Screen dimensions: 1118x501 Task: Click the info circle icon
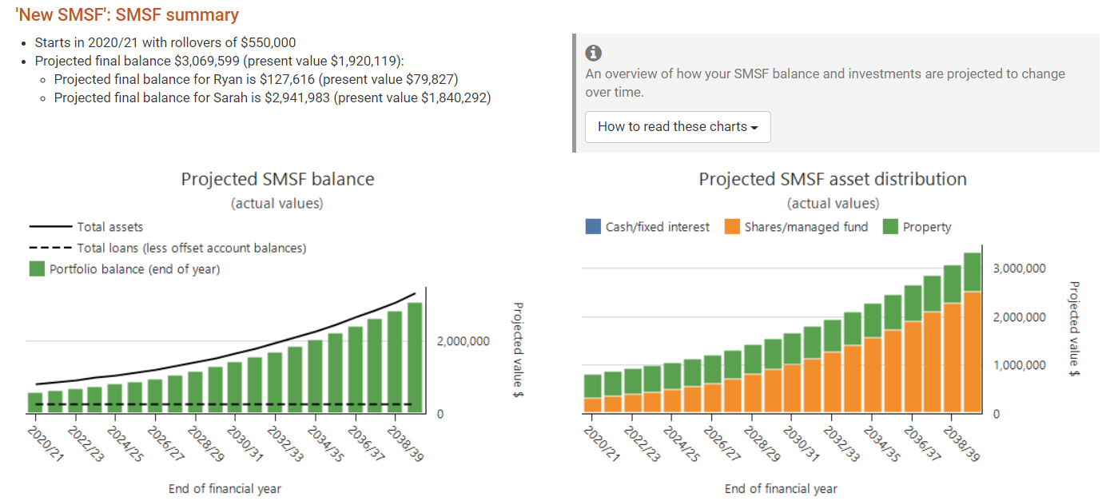click(x=593, y=54)
